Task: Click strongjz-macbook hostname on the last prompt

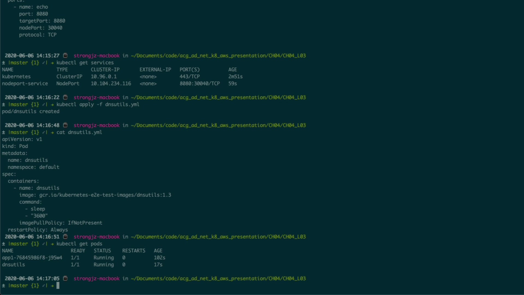Action: click(96, 278)
